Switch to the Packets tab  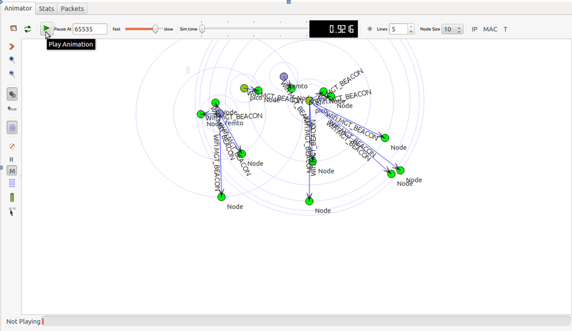(x=72, y=9)
